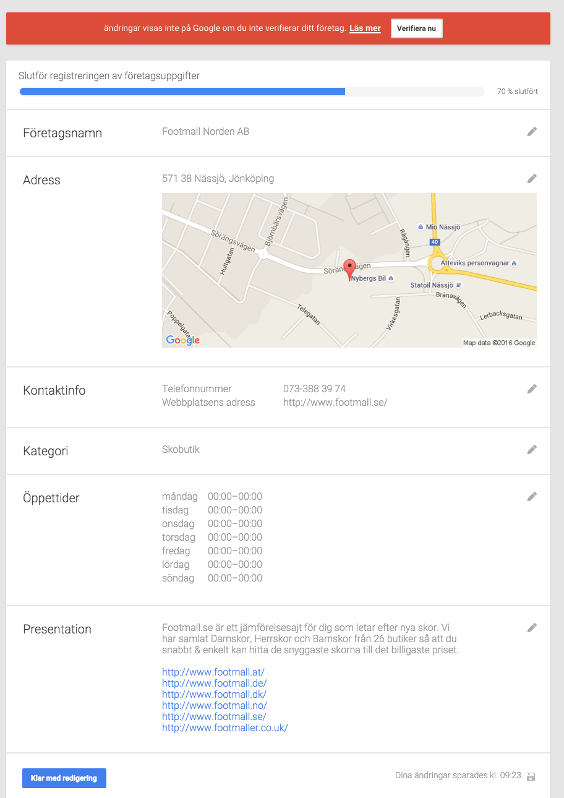
Task: Click the Kontaktinfo section heading
Action: click(x=54, y=390)
